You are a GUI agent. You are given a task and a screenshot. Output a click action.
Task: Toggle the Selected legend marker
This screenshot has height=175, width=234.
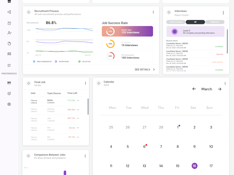(x=79, y=62)
